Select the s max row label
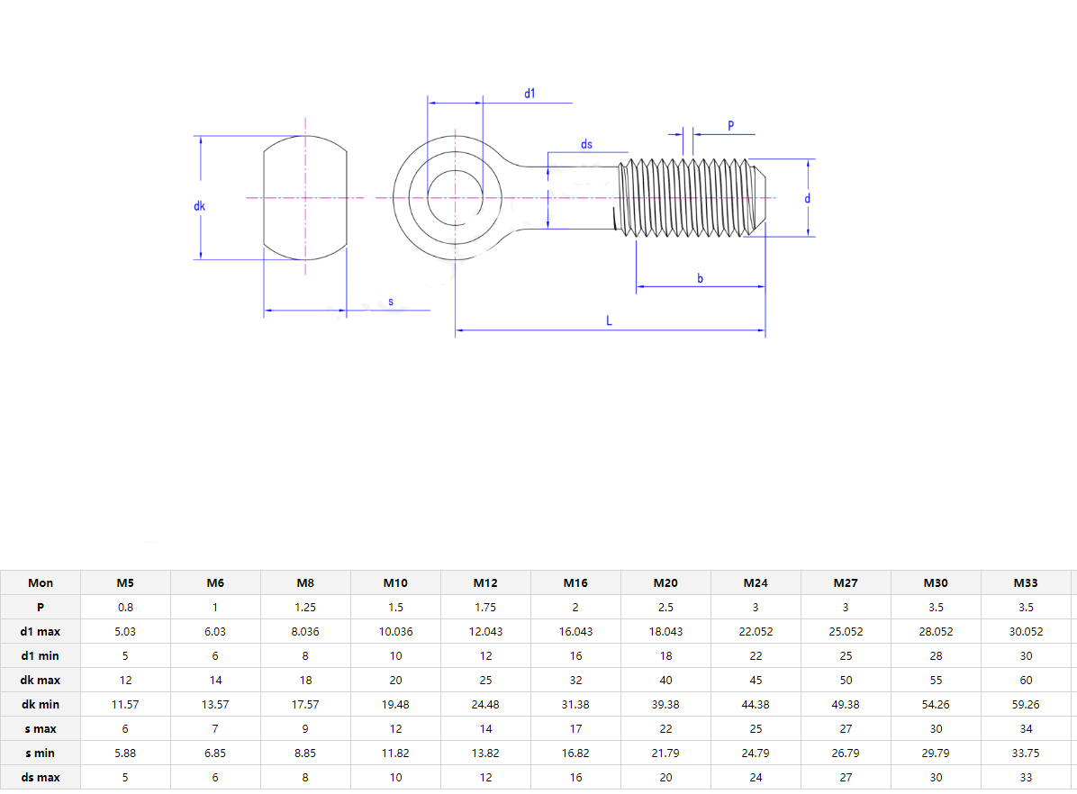1077x794 pixels. pyautogui.click(x=41, y=729)
